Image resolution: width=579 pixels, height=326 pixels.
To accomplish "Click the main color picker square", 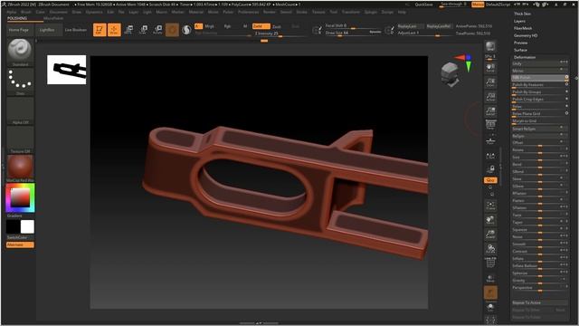I will click(x=20, y=198).
